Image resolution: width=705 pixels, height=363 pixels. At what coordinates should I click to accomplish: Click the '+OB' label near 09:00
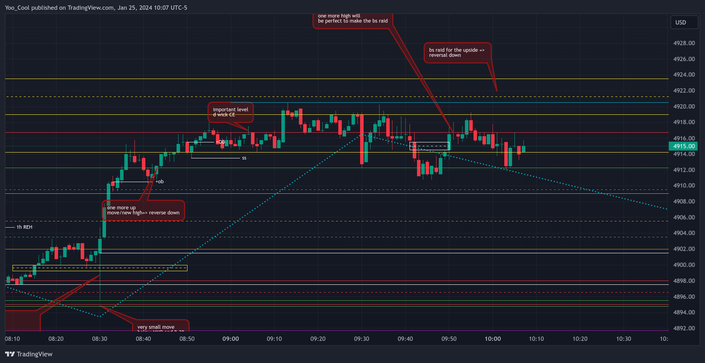click(220, 142)
